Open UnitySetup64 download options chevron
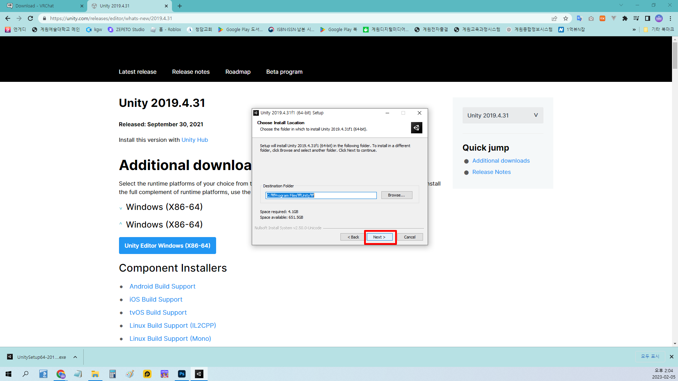Viewport: 678px width, 381px height. [75, 357]
